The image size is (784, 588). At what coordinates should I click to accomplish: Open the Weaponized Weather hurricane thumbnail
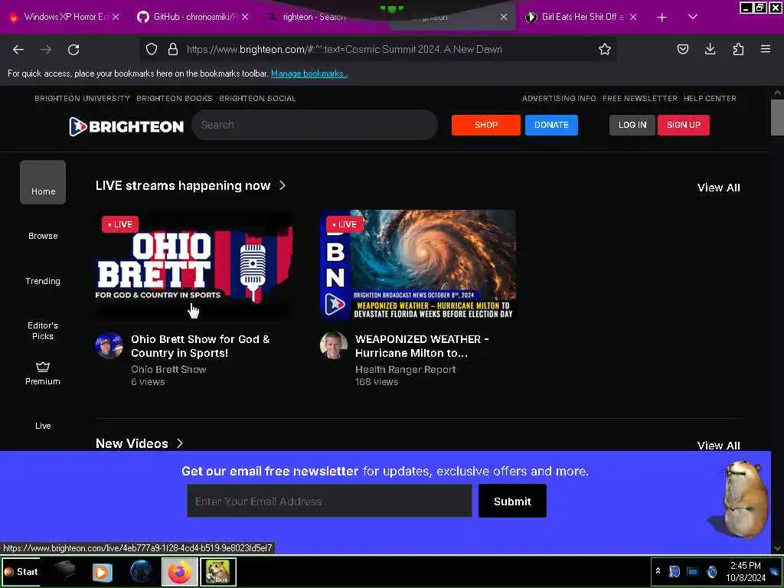pyautogui.click(x=418, y=264)
